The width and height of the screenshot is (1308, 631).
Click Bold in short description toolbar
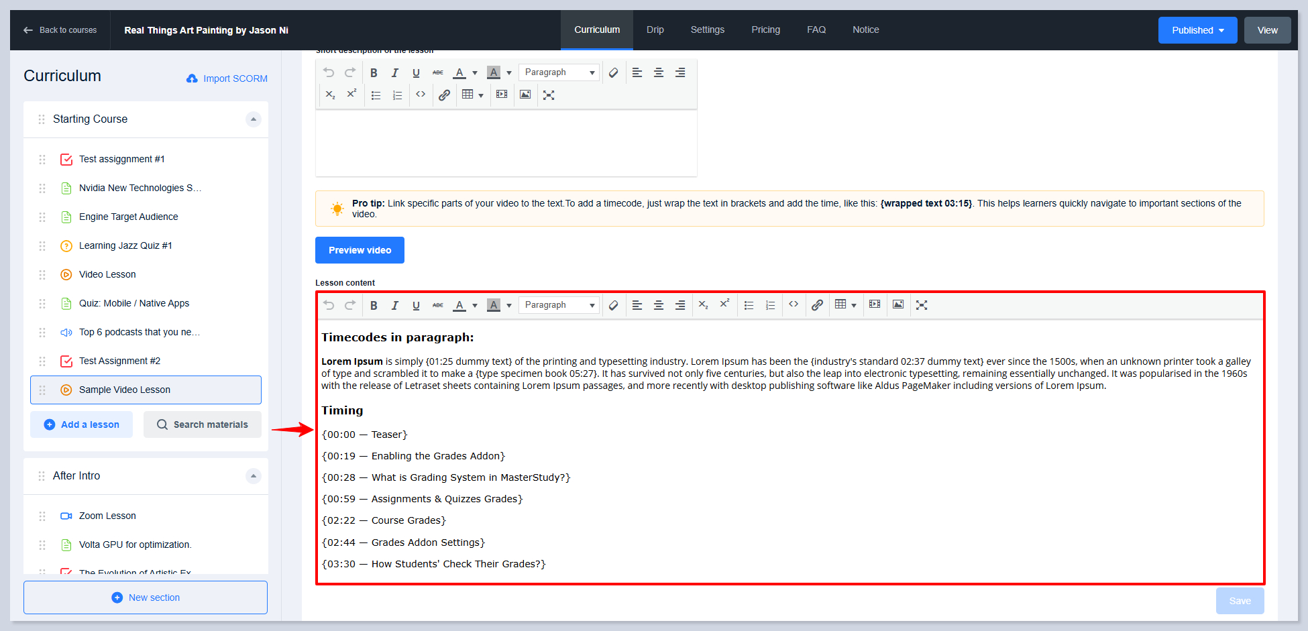pos(374,72)
